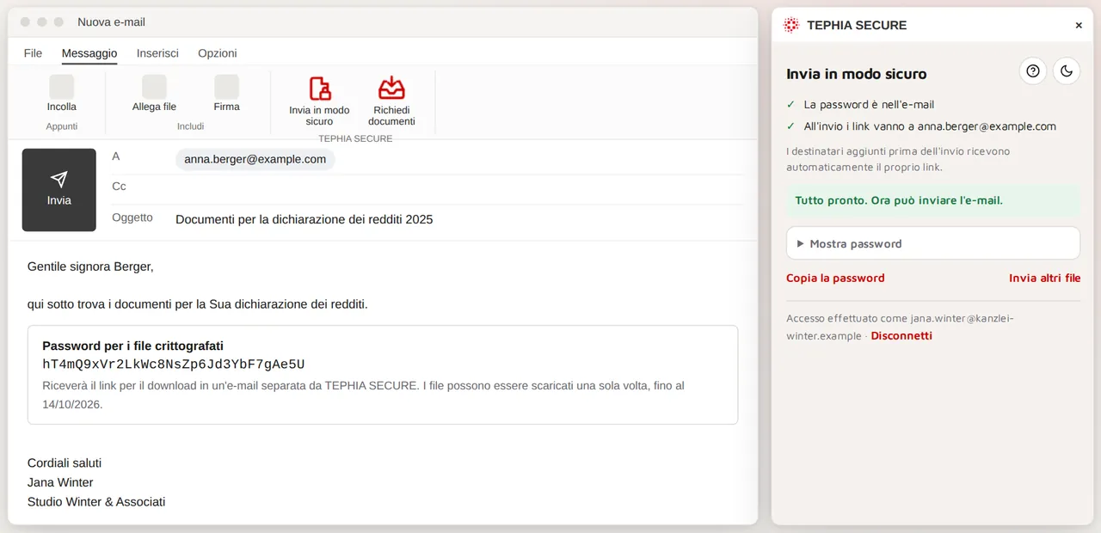
Task: Click 'qui sotto trova i documenti' sentence
Action: (198, 304)
